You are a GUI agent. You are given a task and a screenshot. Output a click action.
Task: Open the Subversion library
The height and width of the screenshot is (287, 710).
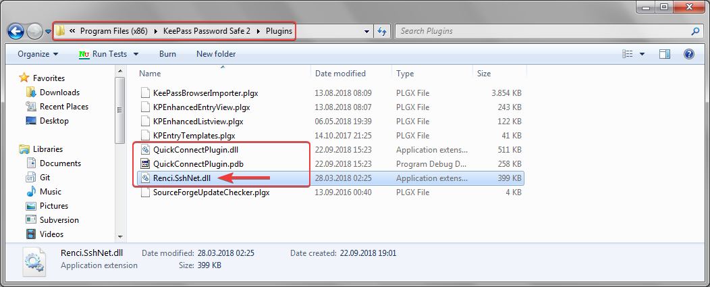coord(59,220)
